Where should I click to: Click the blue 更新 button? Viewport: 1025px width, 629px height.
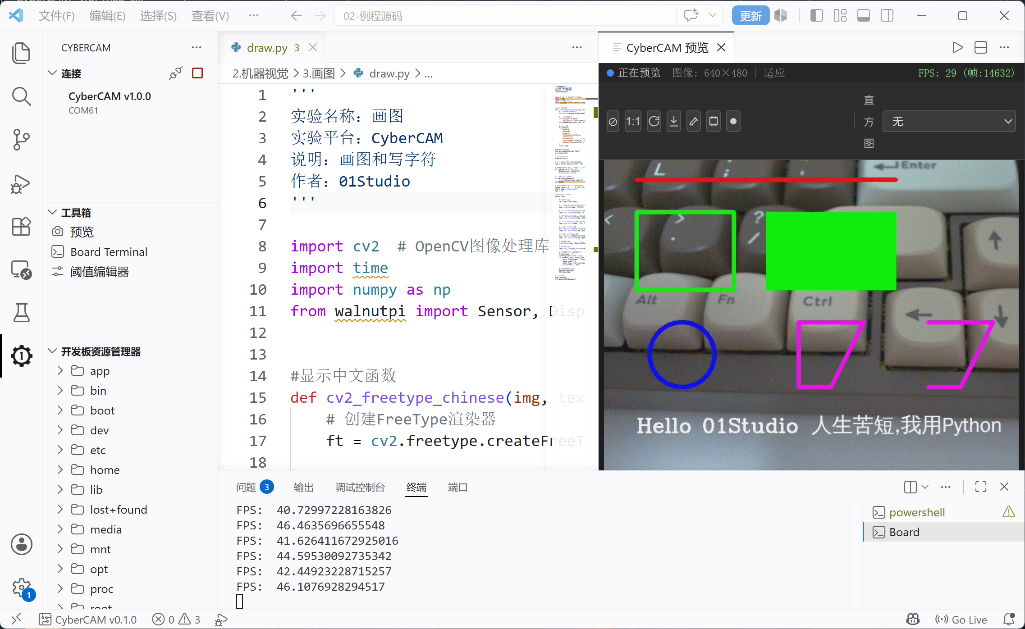750,16
